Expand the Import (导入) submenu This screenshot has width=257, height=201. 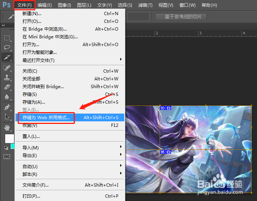(70, 148)
